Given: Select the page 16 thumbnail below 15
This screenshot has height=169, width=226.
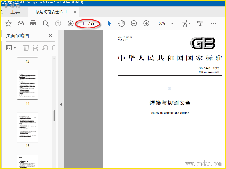Looking at the screenshot, I should 27,161.
